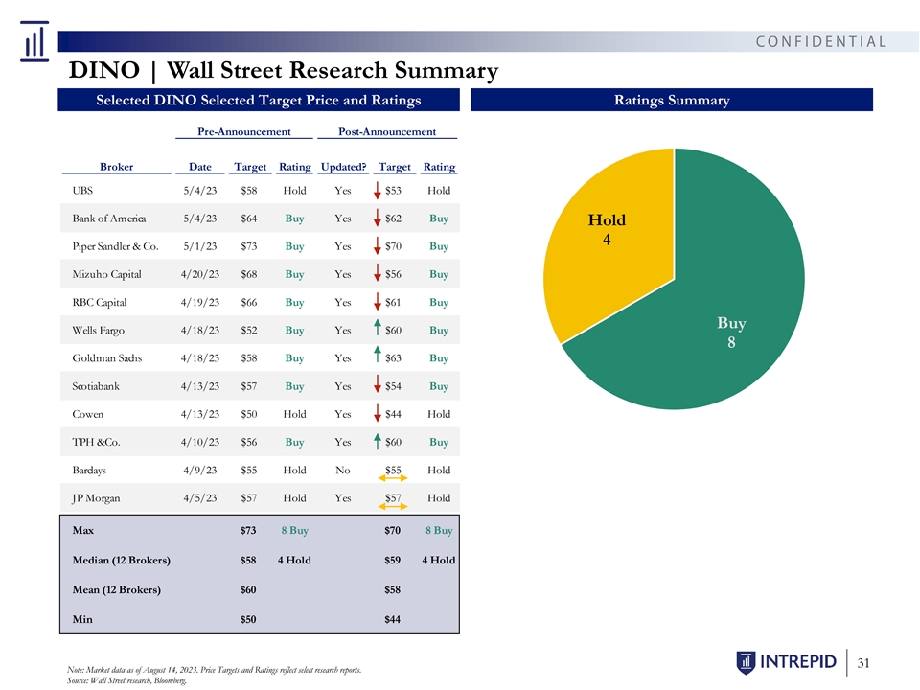Click the 'Source: Wall Street research, Bloomberg' footnote
Viewport: 920px width, 690px height.
126,680
